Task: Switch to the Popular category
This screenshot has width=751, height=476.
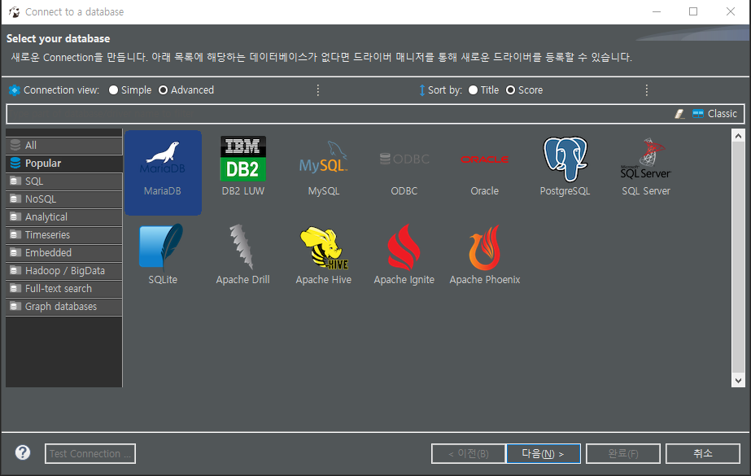Action: point(64,164)
